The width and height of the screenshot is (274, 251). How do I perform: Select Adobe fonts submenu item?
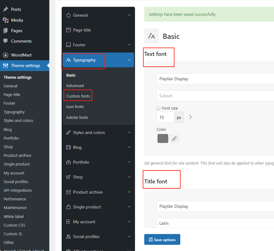(77, 117)
